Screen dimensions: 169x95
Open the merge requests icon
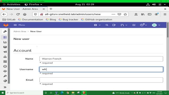tap(122, 25)
